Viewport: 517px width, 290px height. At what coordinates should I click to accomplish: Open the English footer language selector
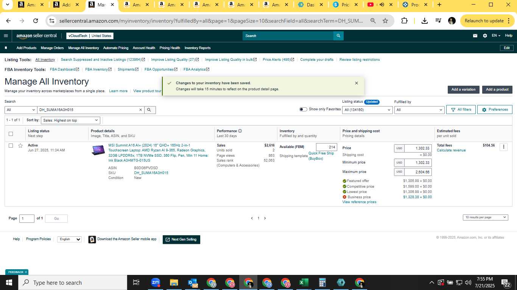69,239
